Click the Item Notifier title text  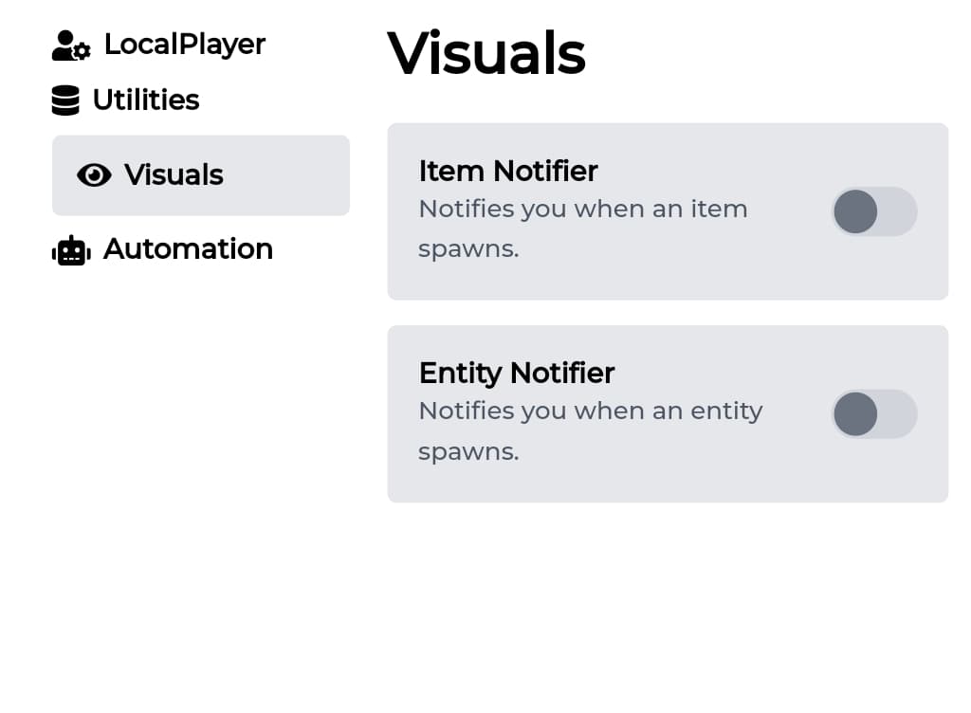coord(507,171)
